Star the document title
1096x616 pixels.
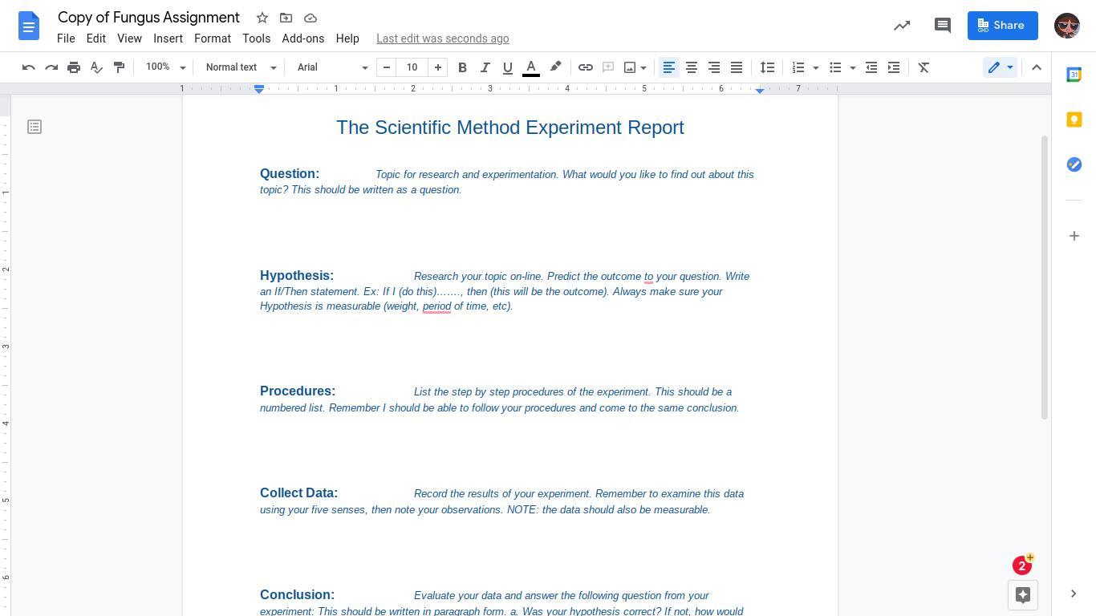(262, 18)
